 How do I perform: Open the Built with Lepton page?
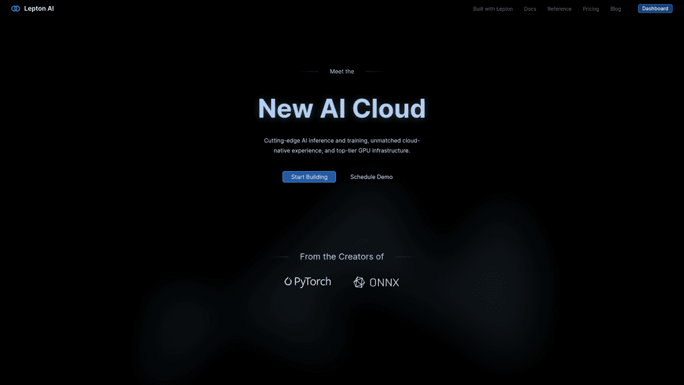tap(493, 9)
